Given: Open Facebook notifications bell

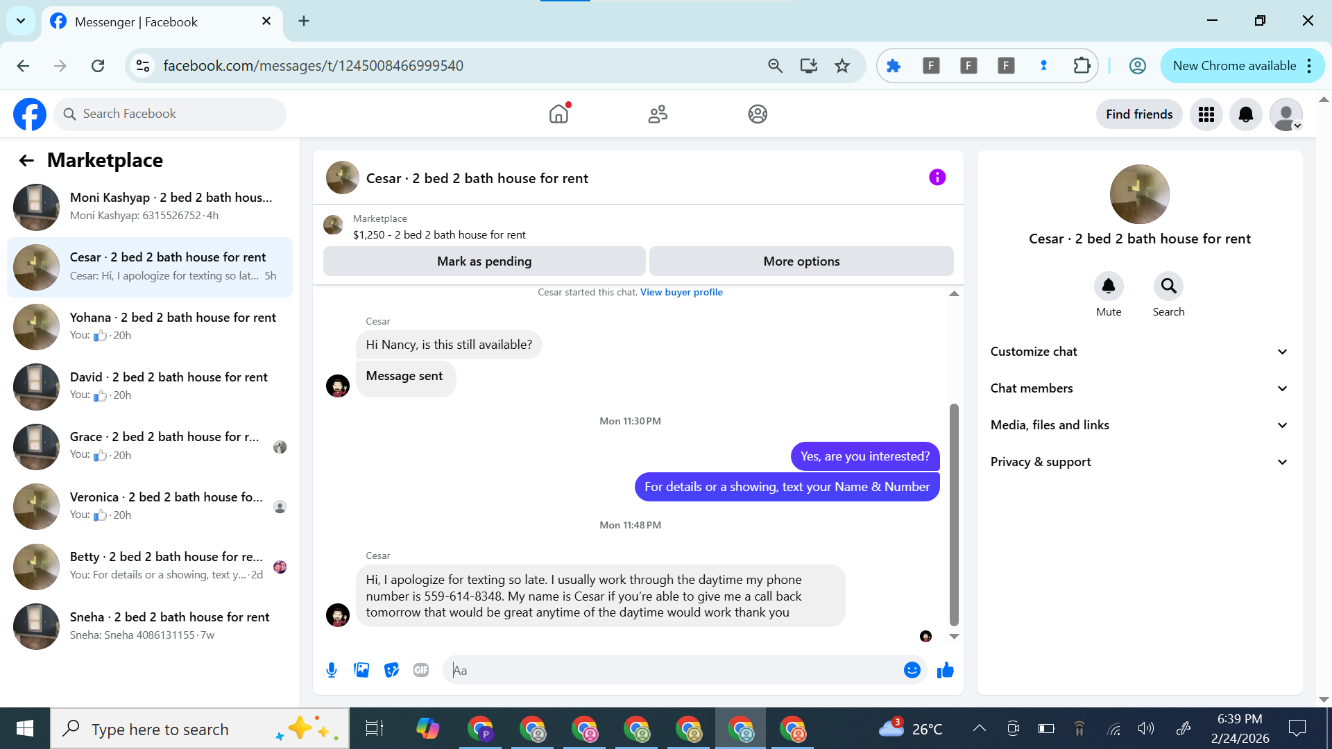Looking at the screenshot, I should [1245, 114].
